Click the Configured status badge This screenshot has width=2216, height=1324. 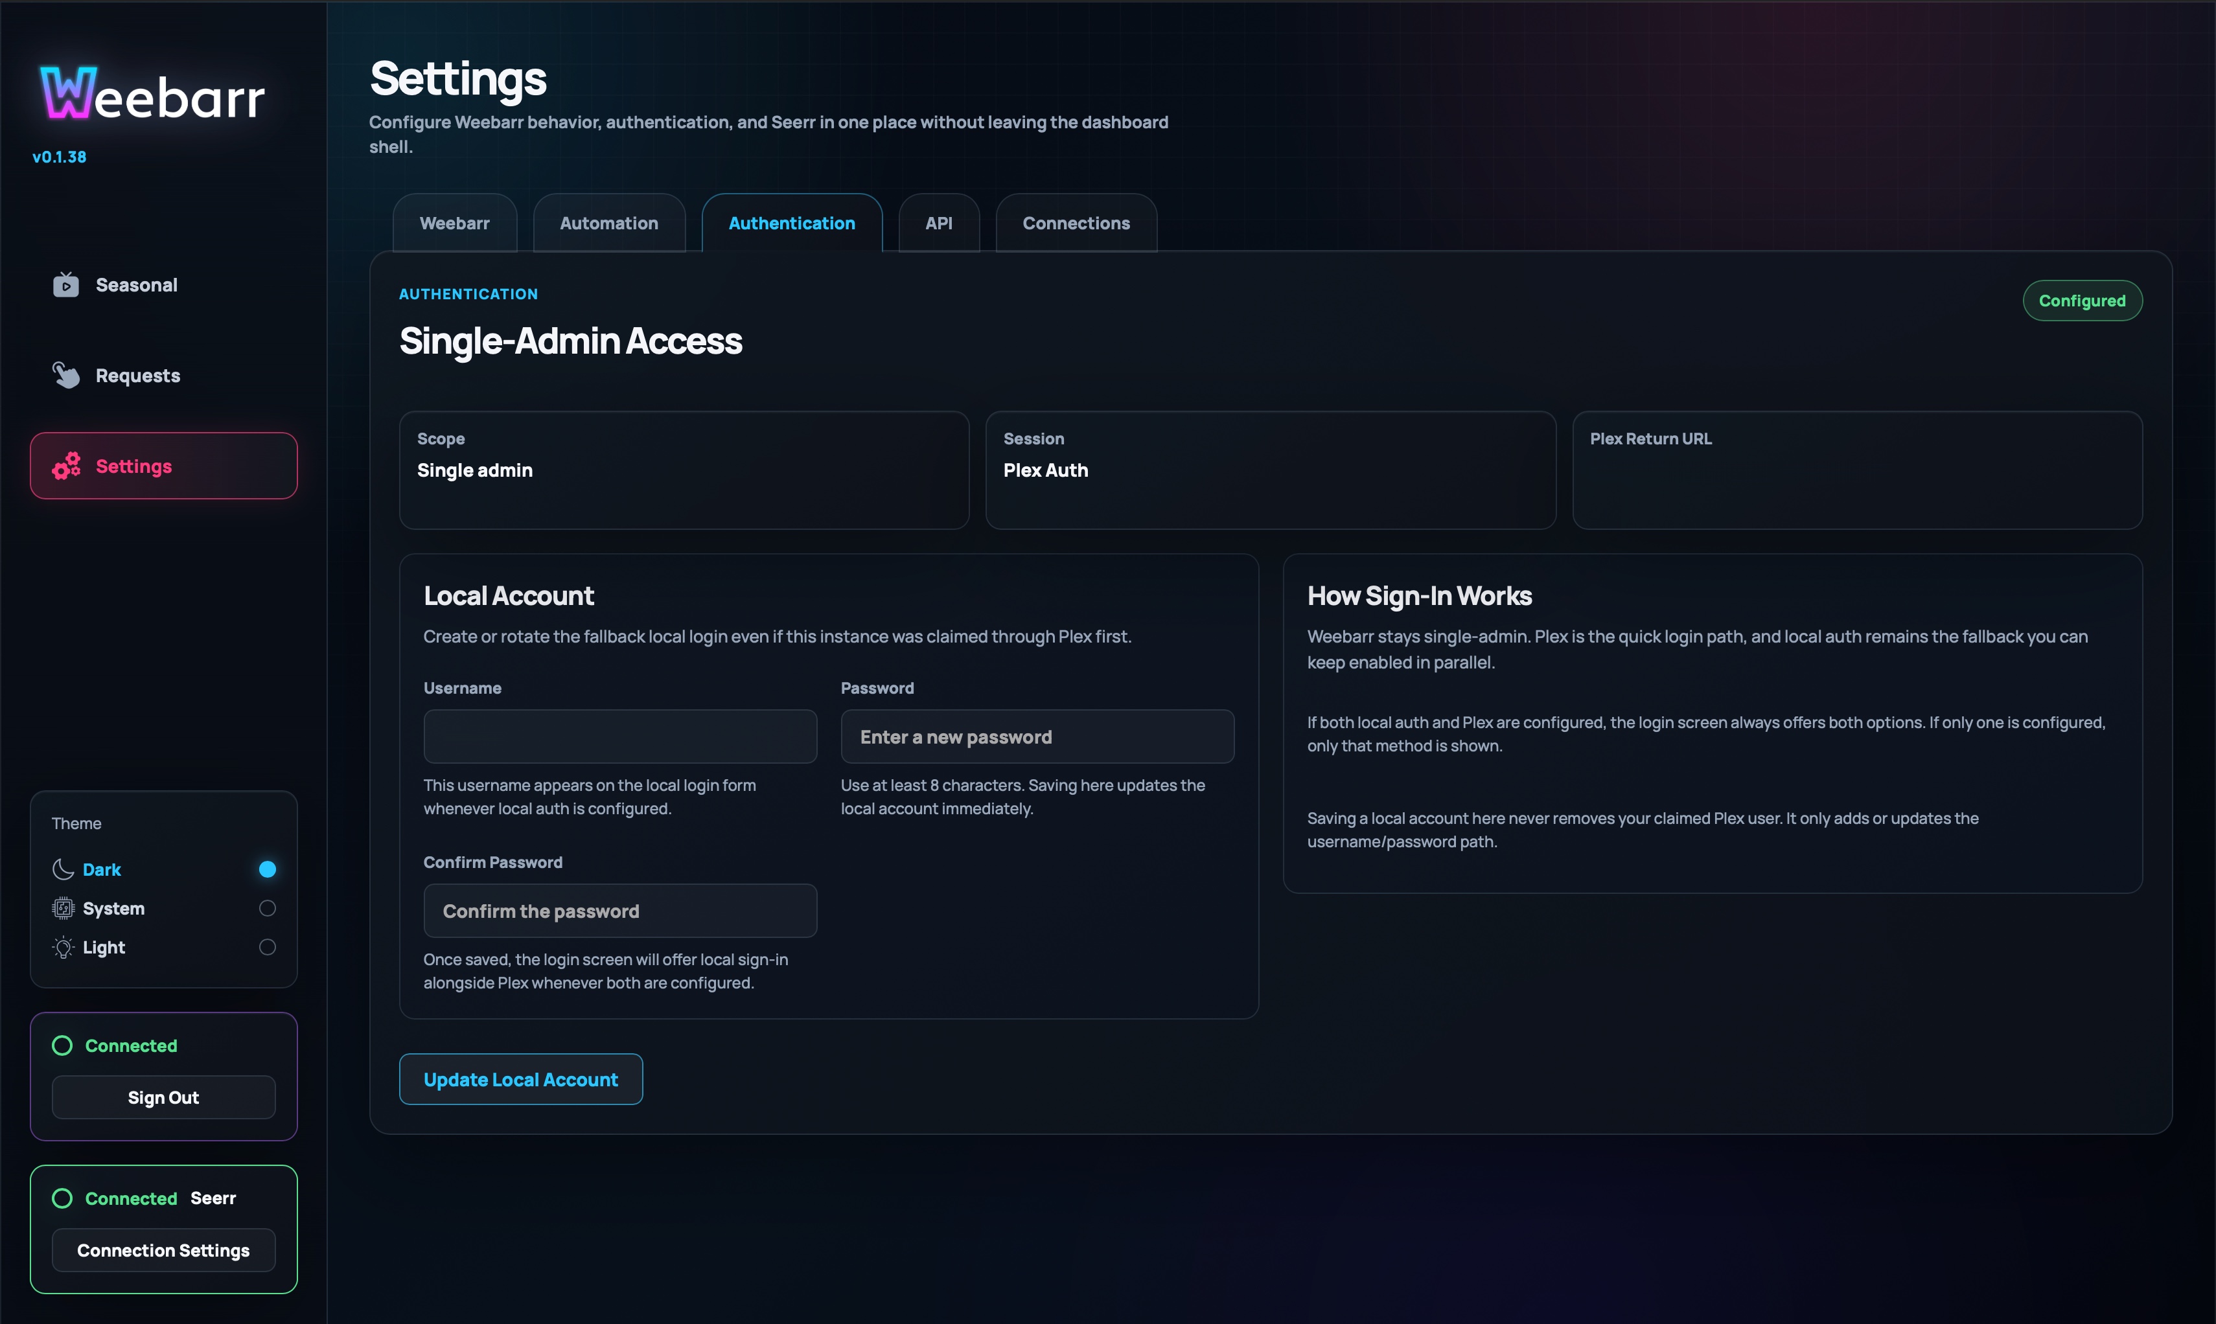[2082, 301]
